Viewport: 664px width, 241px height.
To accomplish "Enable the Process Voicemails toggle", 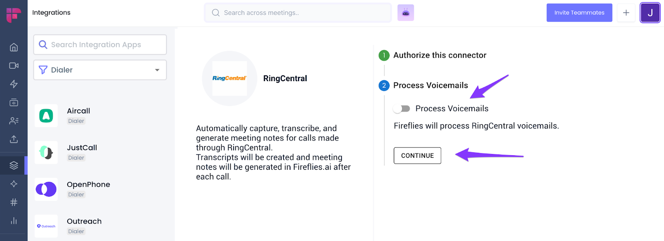I will point(401,108).
